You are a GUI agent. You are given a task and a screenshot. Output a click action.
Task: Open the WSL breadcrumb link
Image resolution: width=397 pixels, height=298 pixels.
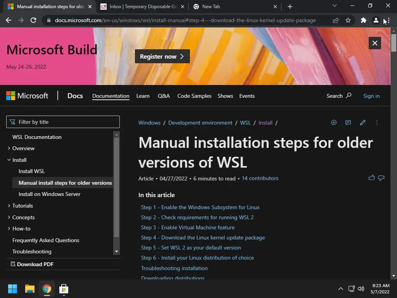[x=245, y=123]
